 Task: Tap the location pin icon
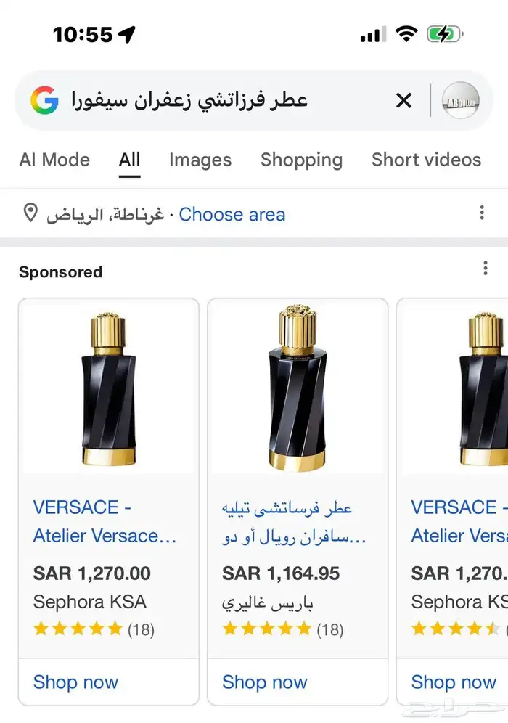click(30, 214)
